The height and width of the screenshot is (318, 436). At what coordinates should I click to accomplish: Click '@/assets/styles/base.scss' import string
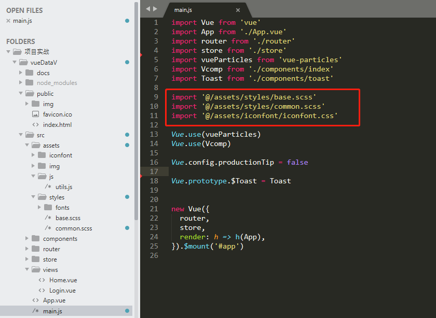[259, 97]
